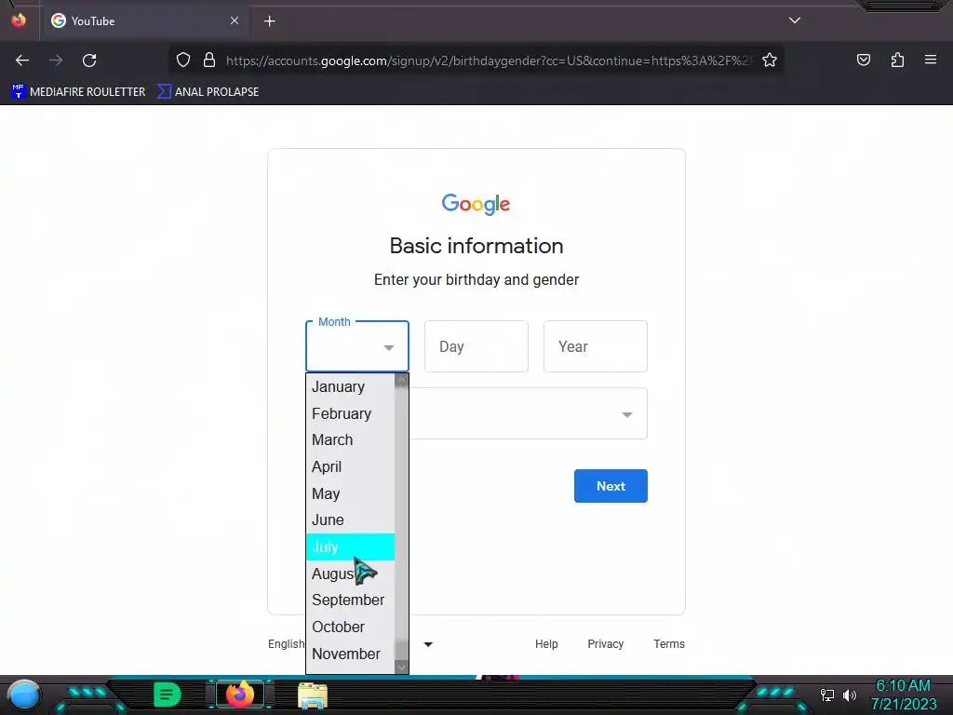Bookmark this page with the star
The width and height of the screenshot is (953, 715).
click(x=770, y=61)
